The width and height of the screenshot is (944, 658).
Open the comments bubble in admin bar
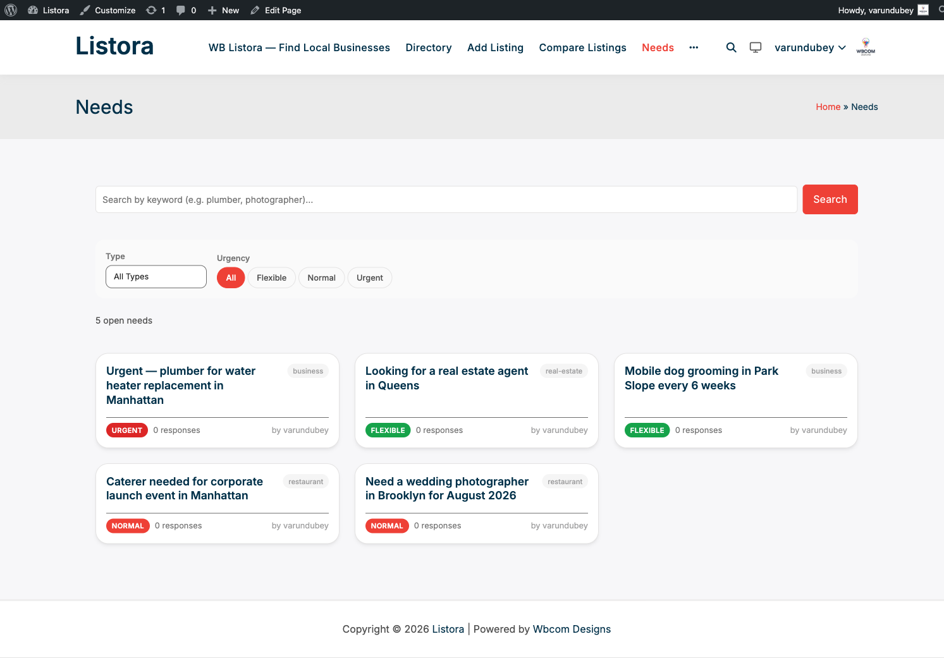186,10
